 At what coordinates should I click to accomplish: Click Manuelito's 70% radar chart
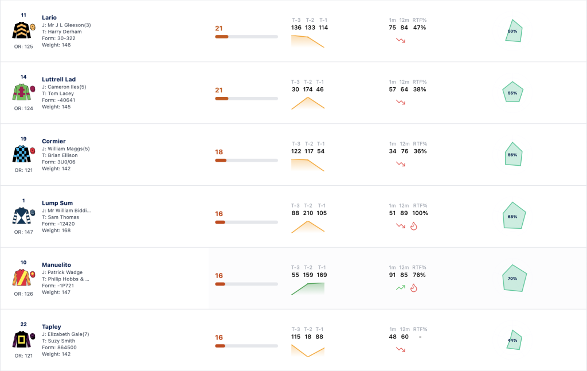(514, 278)
